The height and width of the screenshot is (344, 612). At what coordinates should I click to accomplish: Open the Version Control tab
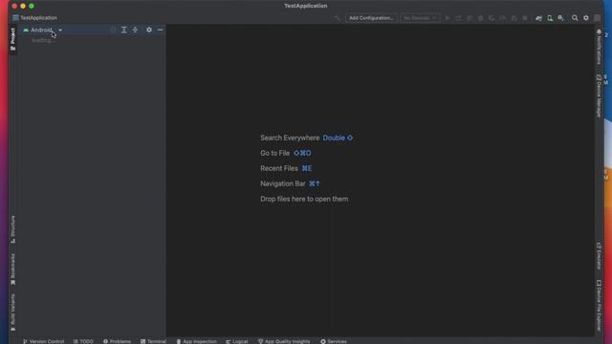[x=43, y=341]
